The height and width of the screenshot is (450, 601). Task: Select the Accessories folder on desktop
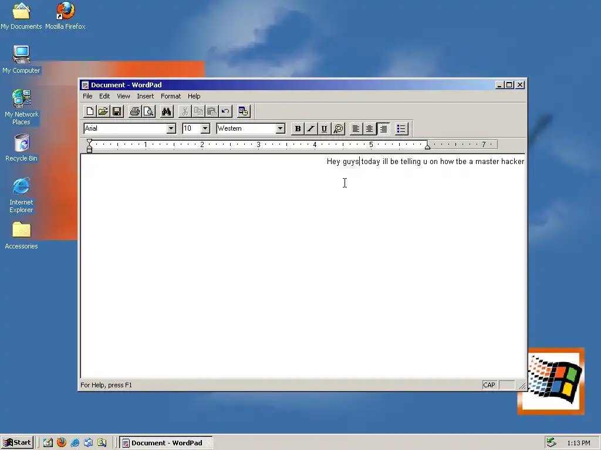22,236
